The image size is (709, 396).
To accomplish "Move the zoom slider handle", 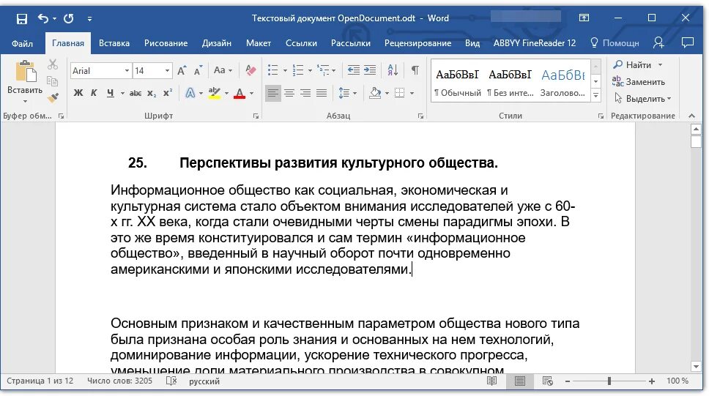I will click(609, 381).
